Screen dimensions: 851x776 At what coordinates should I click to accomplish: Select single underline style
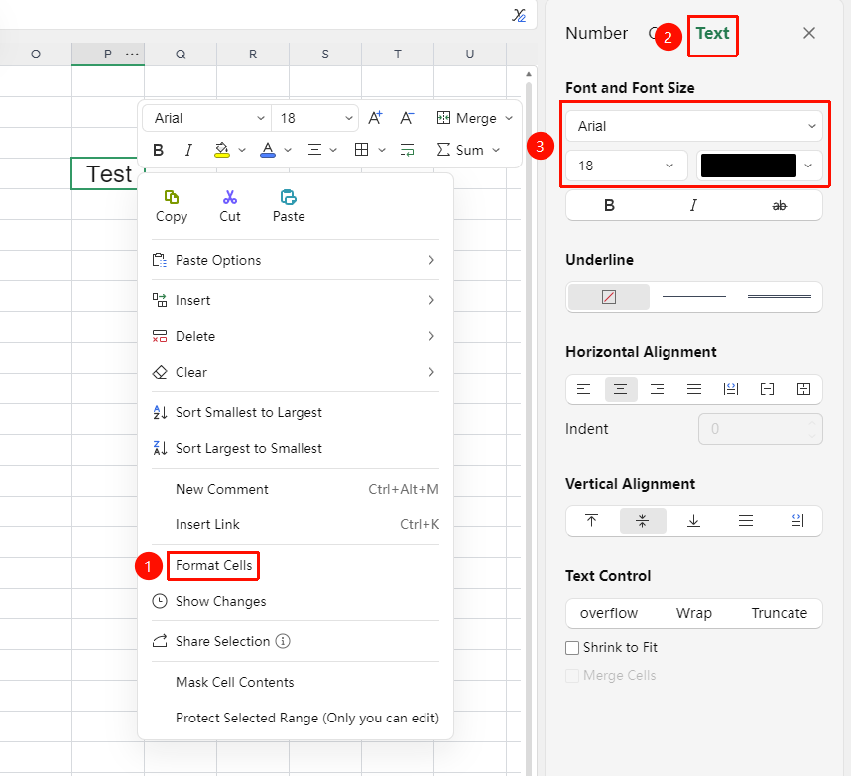pos(693,297)
